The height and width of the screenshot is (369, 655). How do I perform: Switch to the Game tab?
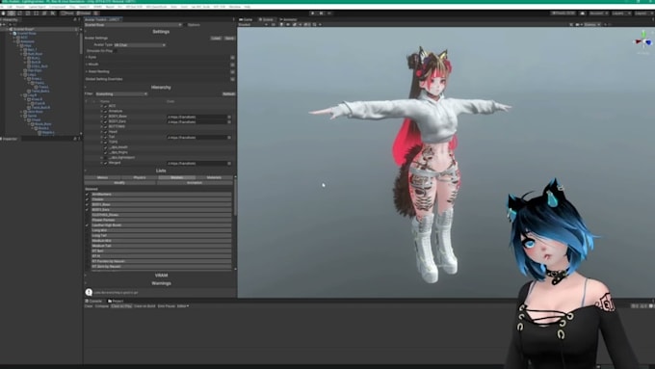pyautogui.click(x=246, y=19)
